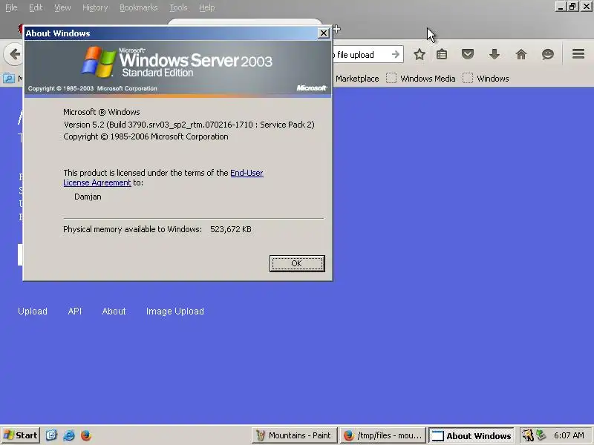Click the Version 5.2 build text
Viewport: 594px width, 445px height.
click(x=189, y=125)
